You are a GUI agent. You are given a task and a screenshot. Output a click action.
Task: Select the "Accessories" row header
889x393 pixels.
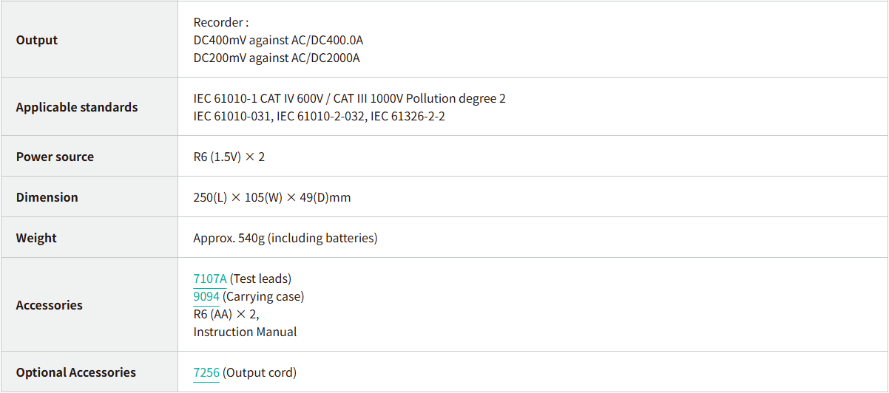[49, 305]
